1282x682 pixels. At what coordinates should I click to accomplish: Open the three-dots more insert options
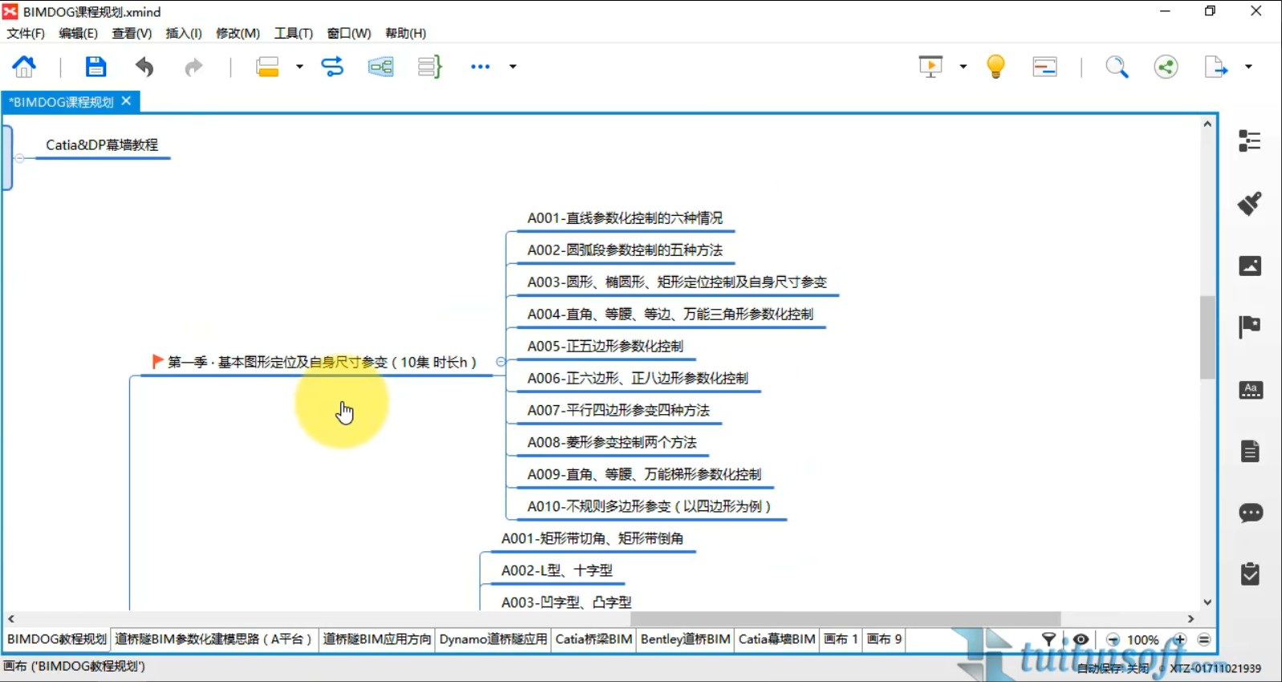(x=480, y=67)
